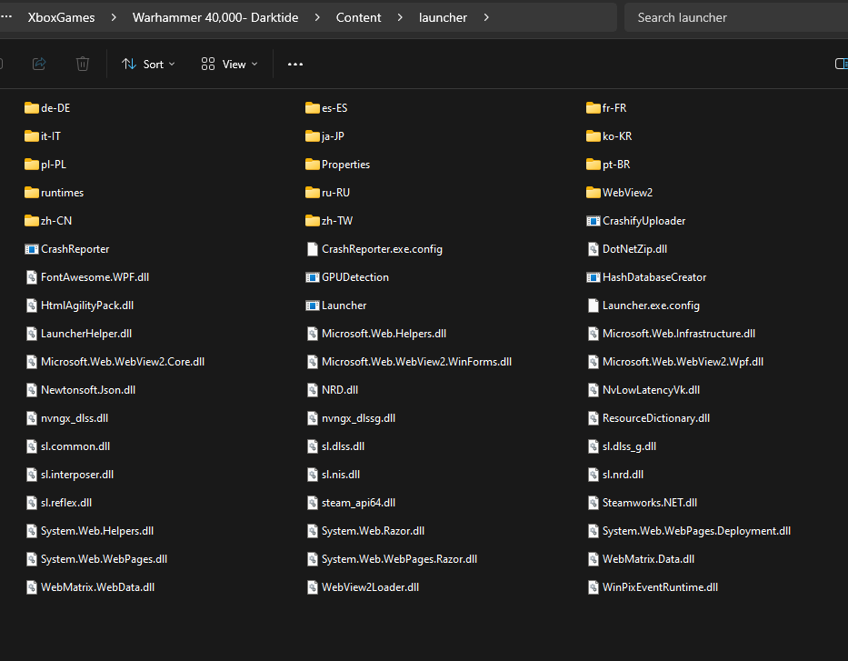Select Launcher.exe.config file icon
Screen dimensions: 848x661
point(594,305)
